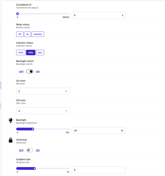Select 'relay' indicator status option
The image size is (165, 176).
(31, 52)
